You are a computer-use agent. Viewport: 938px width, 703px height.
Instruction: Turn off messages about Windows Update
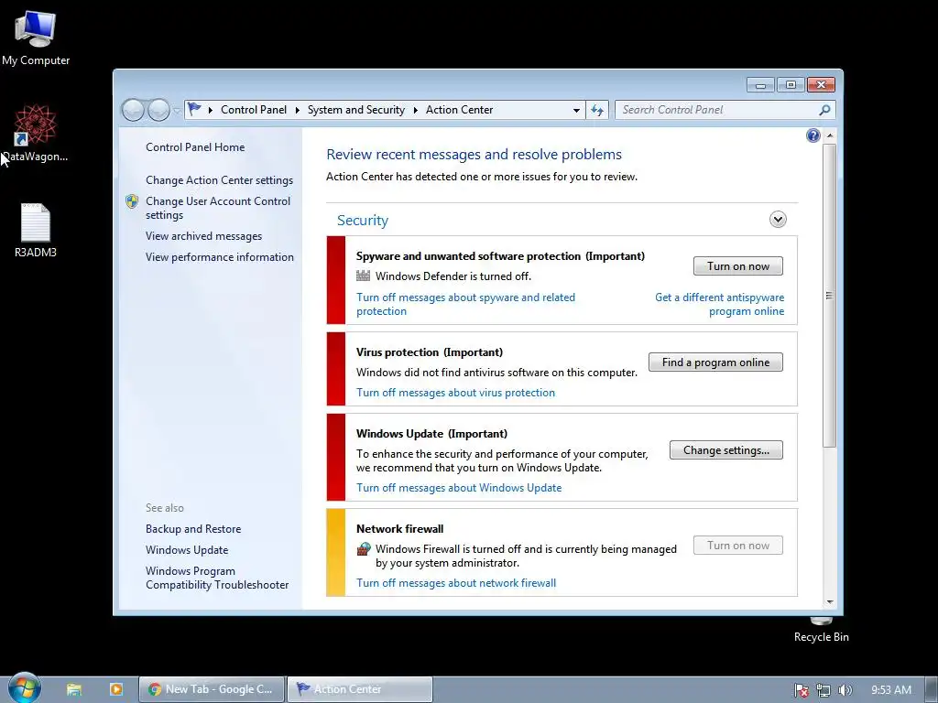459,488
